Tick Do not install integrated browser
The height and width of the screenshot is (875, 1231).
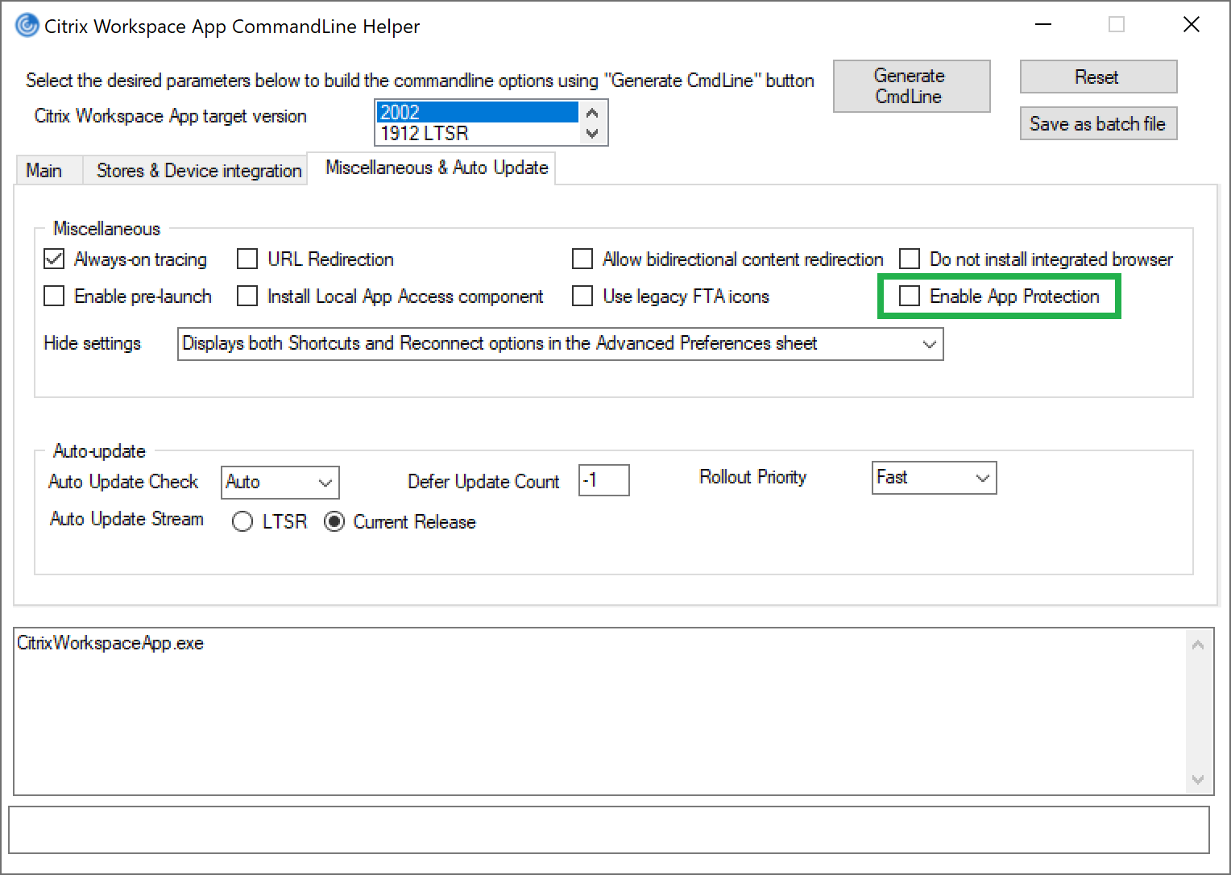(x=910, y=259)
